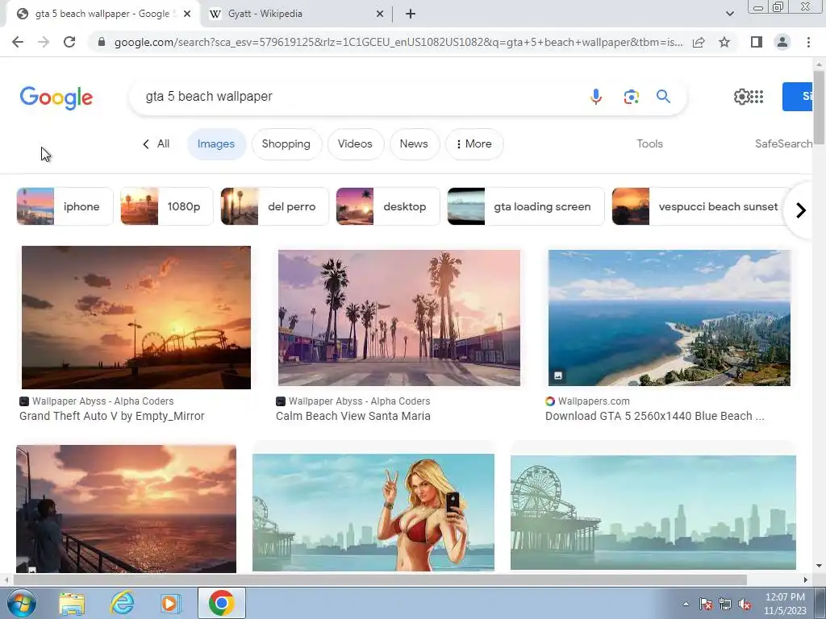The image size is (826, 619).
Task: Switch to Videos results
Action: tap(355, 144)
